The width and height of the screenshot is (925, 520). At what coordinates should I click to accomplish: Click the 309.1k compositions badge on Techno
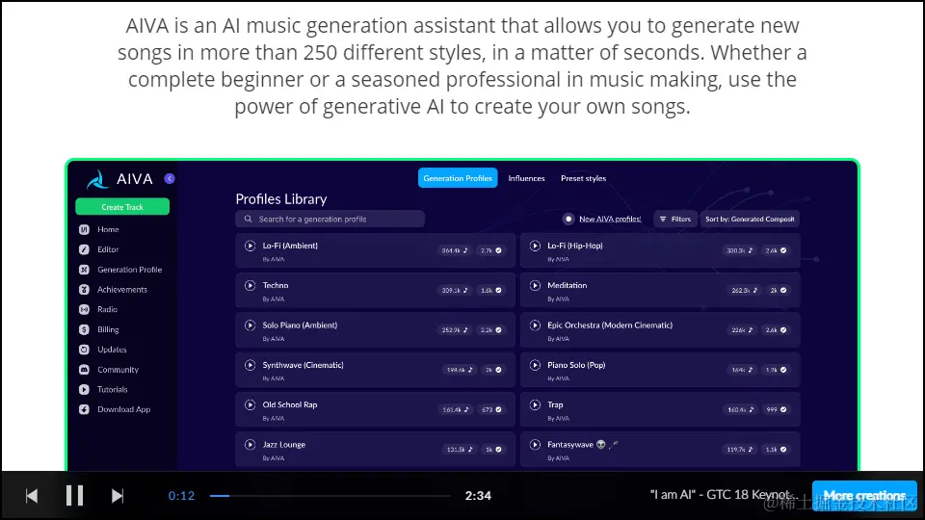(x=455, y=290)
